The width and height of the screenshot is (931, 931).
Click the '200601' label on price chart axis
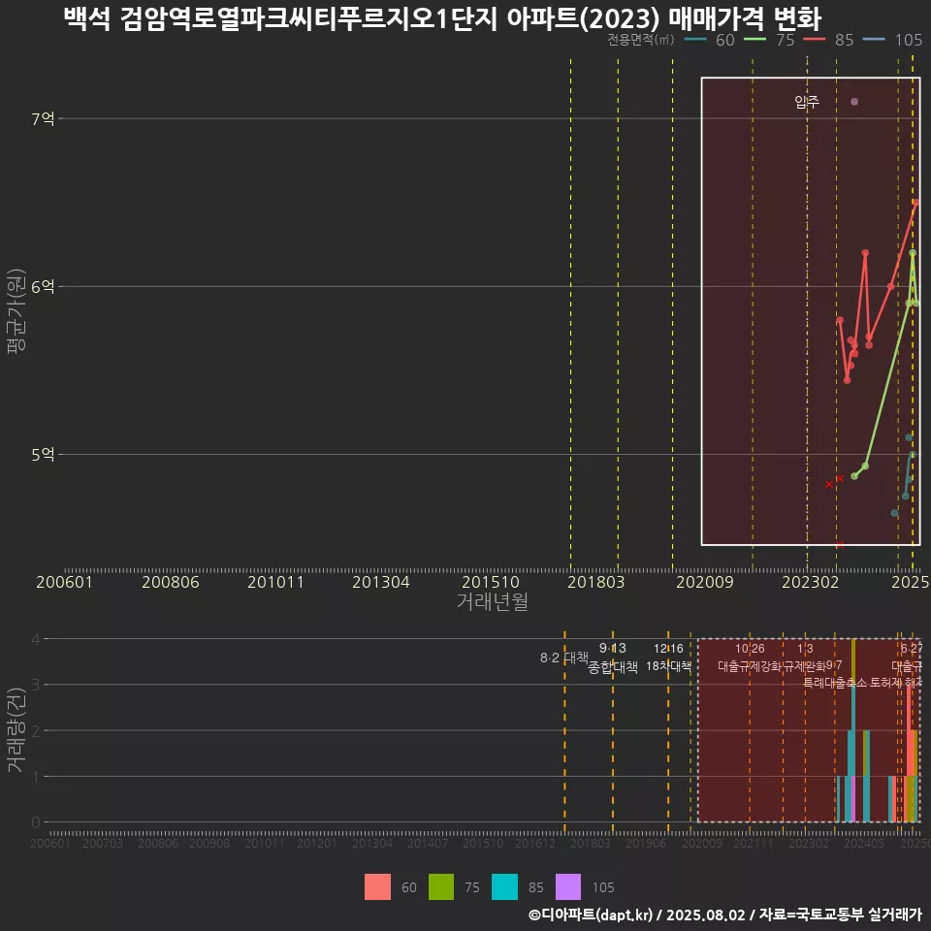pos(64,582)
